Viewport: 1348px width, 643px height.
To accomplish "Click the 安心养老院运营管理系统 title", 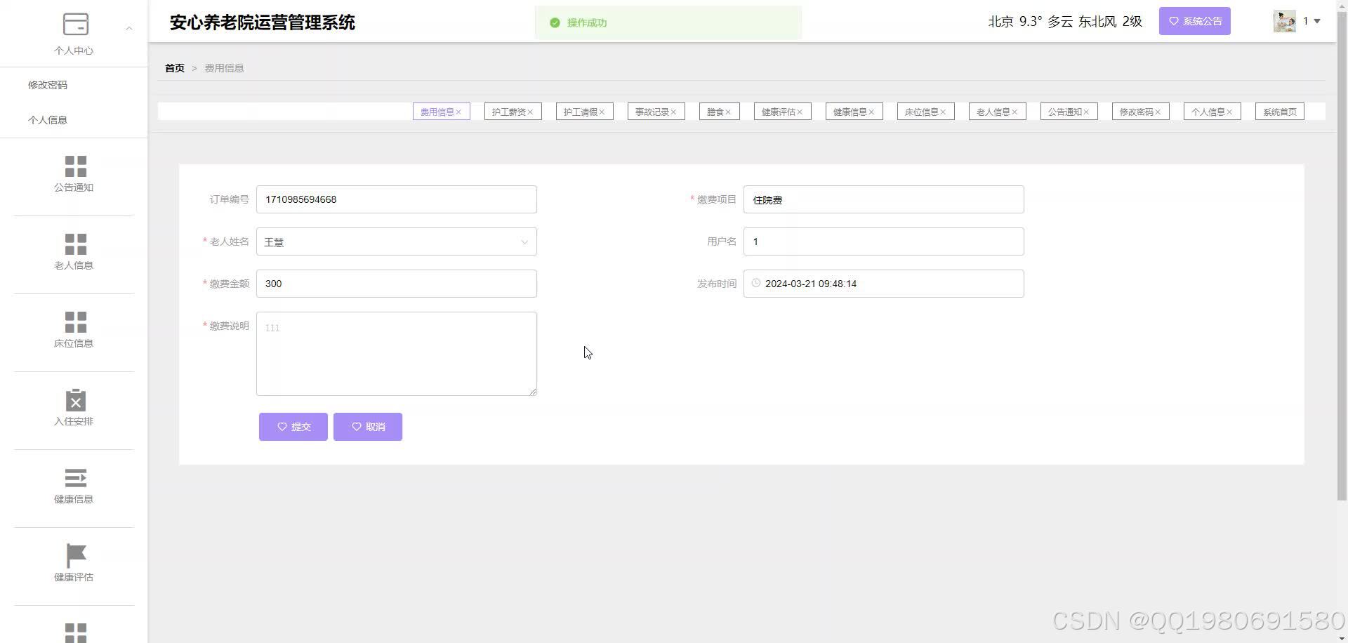I will click(x=263, y=22).
